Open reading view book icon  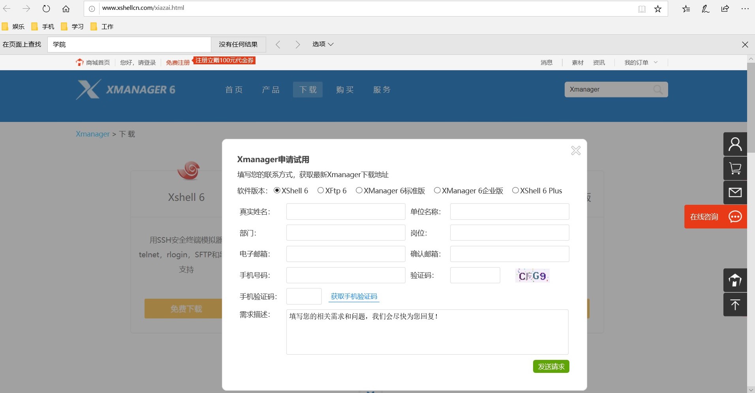click(x=642, y=9)
